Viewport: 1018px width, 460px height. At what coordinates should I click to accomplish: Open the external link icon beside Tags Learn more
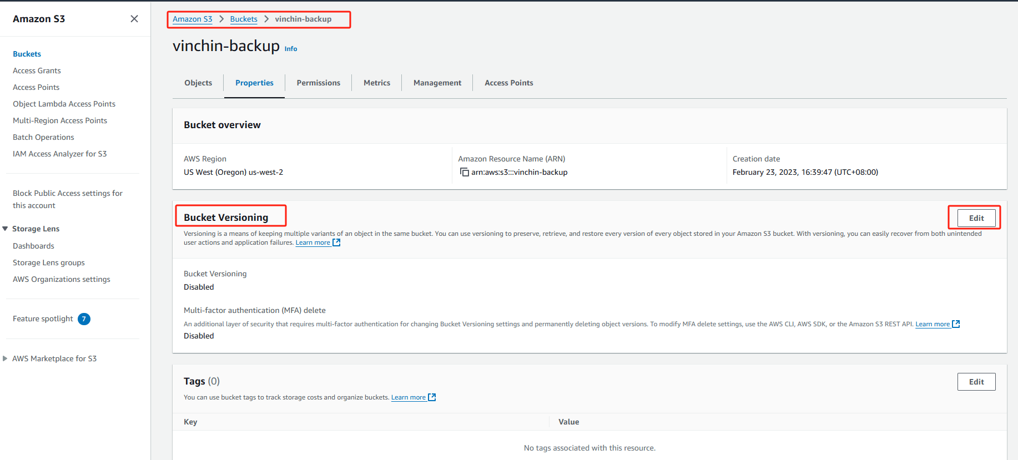click(x=432, y=397)
